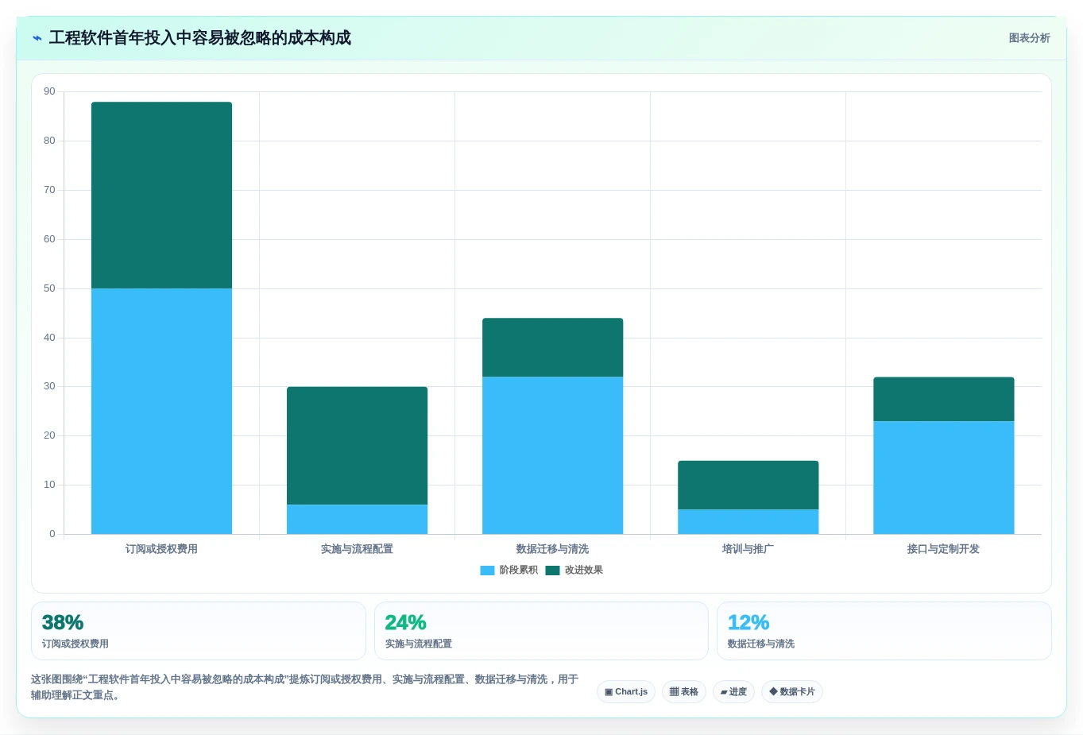Viewport: 1083px width, 735px height.
Task: Click the 表格 tag chip
Action: click(683, 691)
